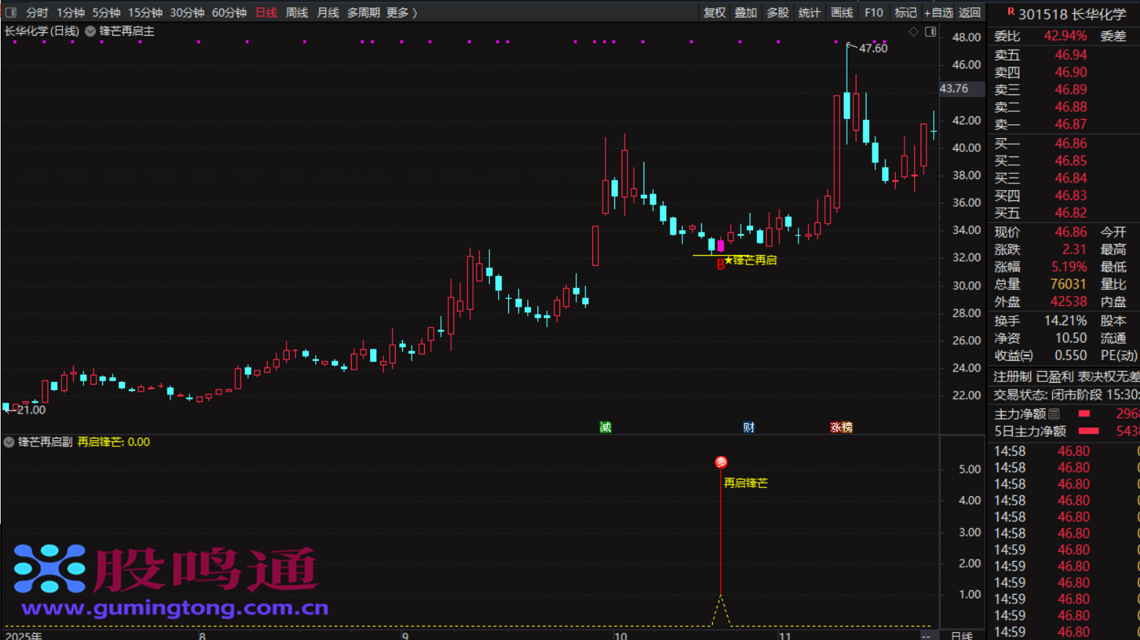
Task: Click the red R badge by the stock code
Action: [1011, 12]
